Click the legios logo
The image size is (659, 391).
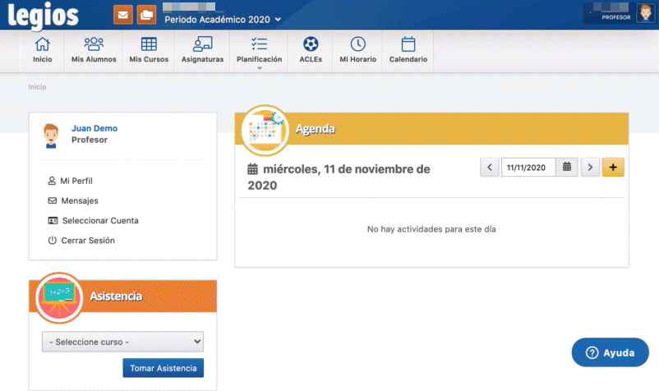(x=43, y=16)
